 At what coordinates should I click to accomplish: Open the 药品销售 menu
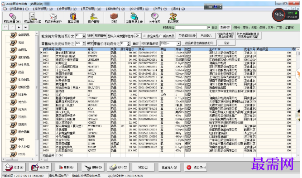(19, 9)
